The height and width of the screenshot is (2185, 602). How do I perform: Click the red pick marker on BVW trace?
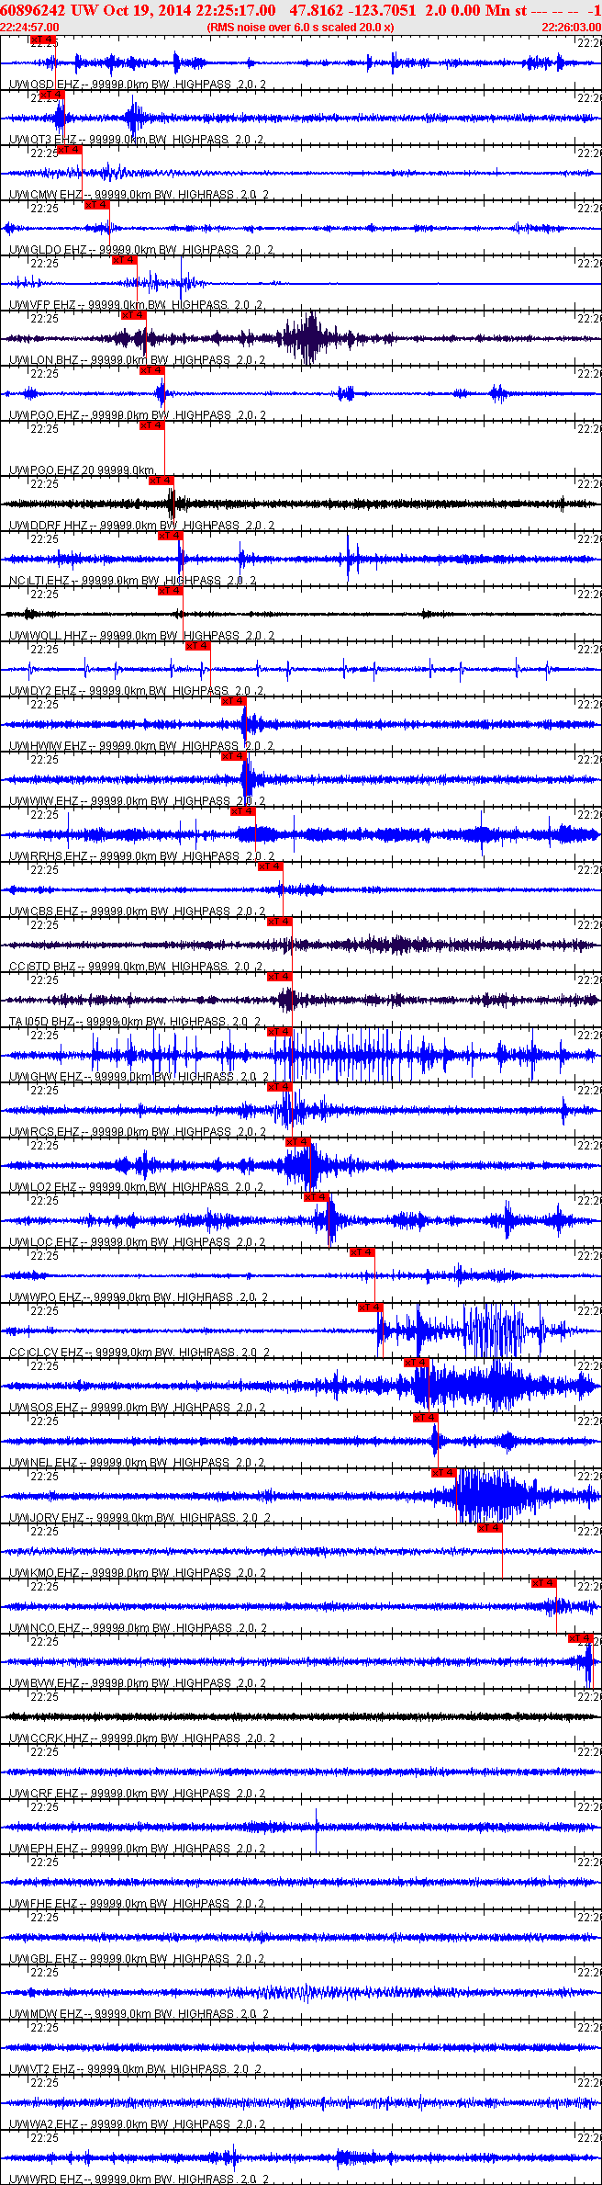coord(580,1638)
